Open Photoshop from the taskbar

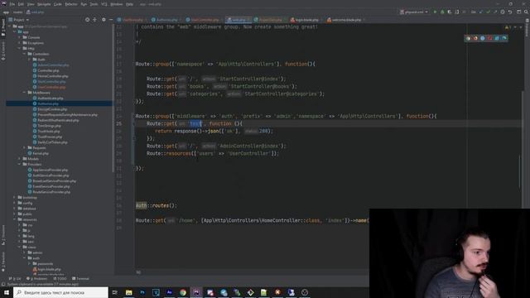pos(142,292)
